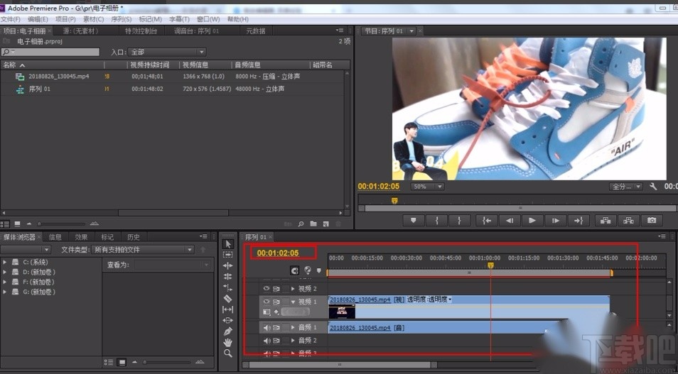This screenshot has width=678, height=374.
Task: Go to Out point in program monitor
Action: [x=579, y=220]
